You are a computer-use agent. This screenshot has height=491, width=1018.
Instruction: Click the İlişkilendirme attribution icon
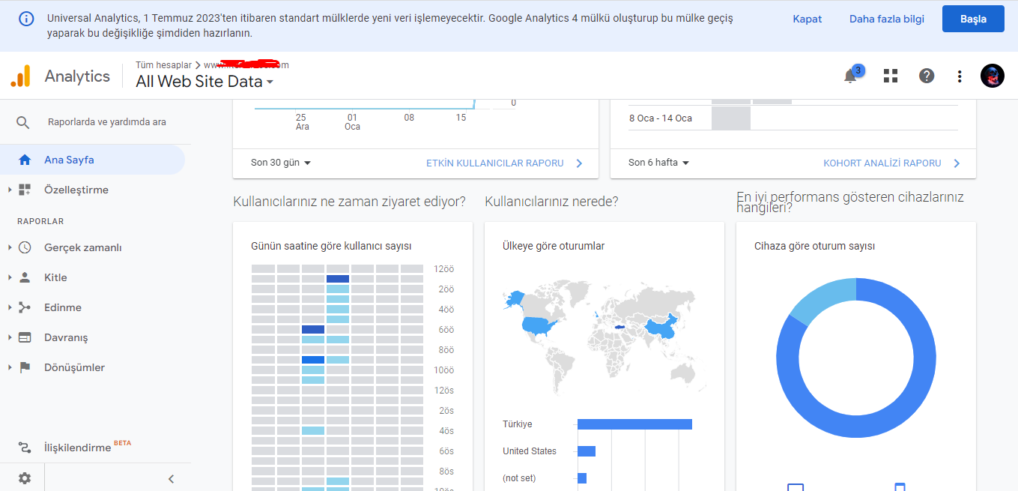coord(25,448)
